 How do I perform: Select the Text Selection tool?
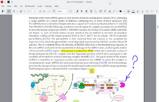click(x=14, y=11)
